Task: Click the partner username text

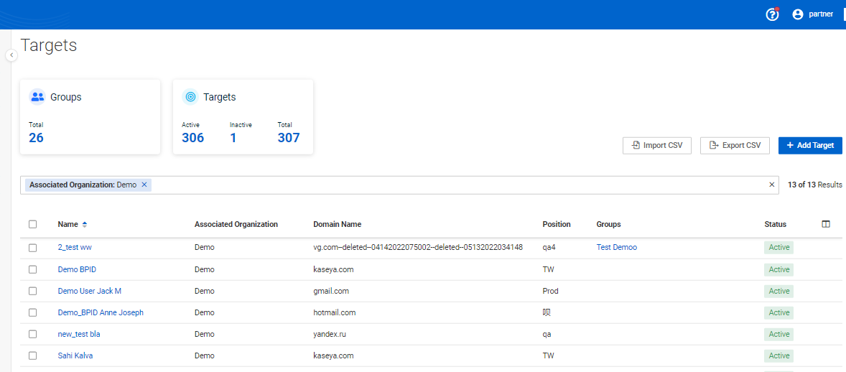Action: [821, 14]
